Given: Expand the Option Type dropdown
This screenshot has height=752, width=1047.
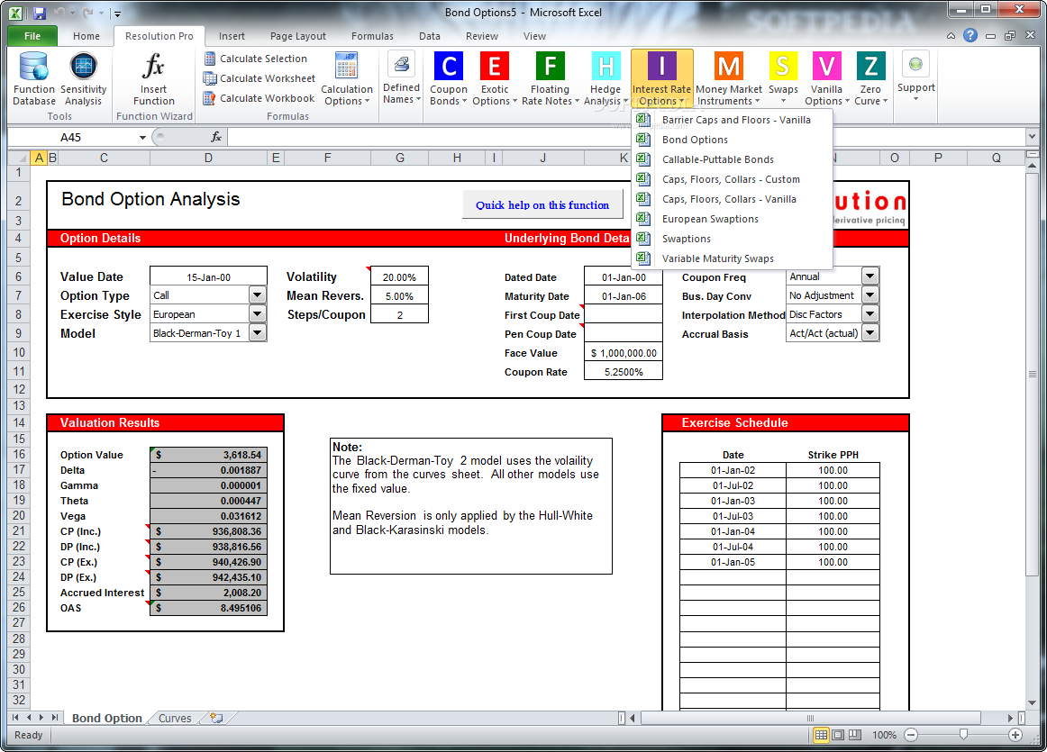Looking at the screenshot, I should [x=257, y=294].
